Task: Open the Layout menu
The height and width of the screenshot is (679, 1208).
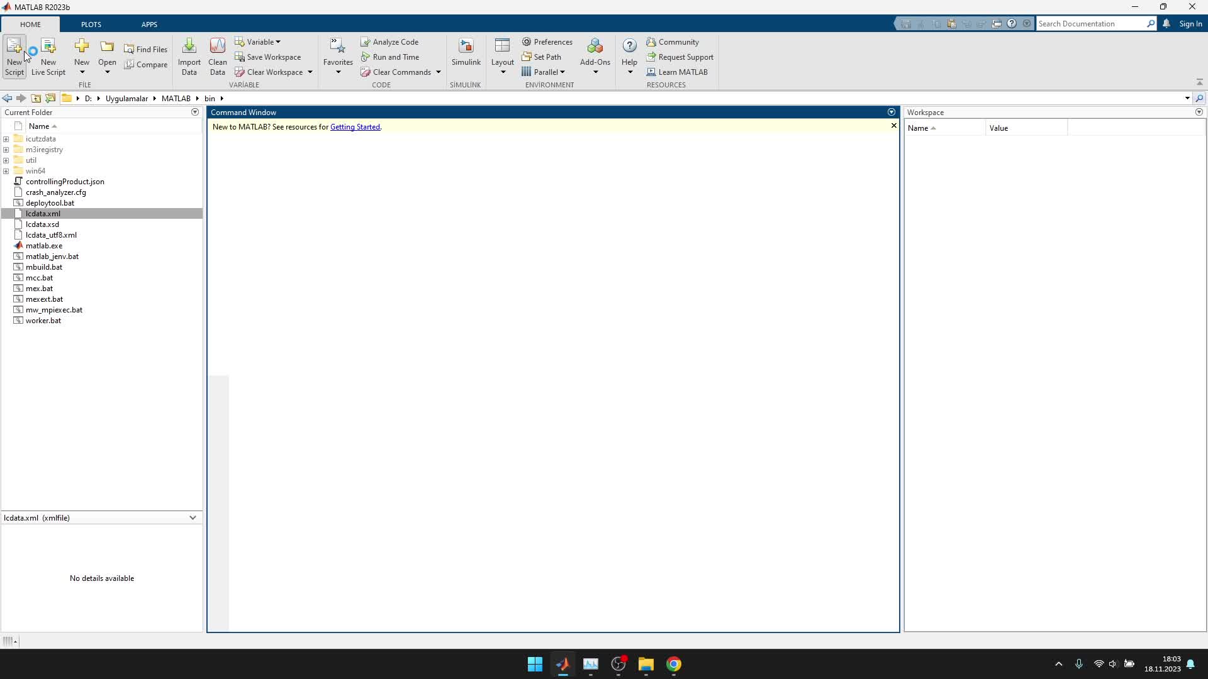Action: coord(503,57)
